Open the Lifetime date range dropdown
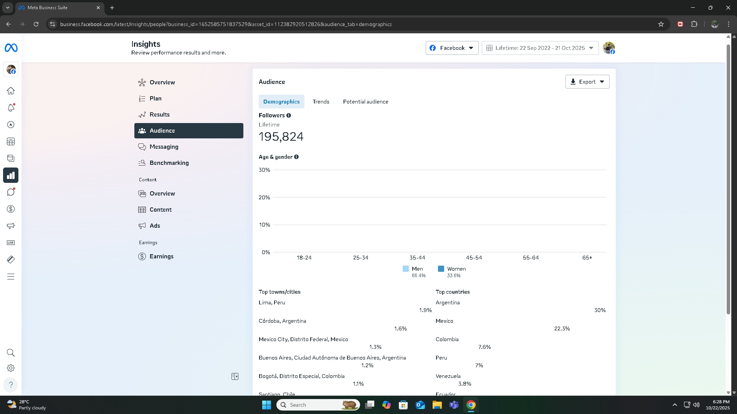737x414 pixels. coord(540,48)
